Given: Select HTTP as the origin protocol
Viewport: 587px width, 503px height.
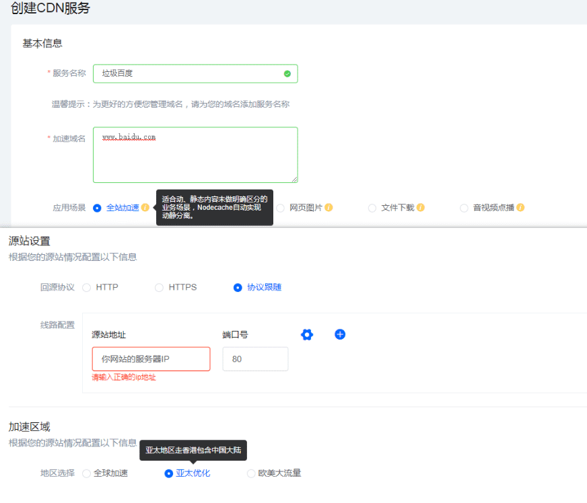Looking at the screenshot, I should coord(86,288).
